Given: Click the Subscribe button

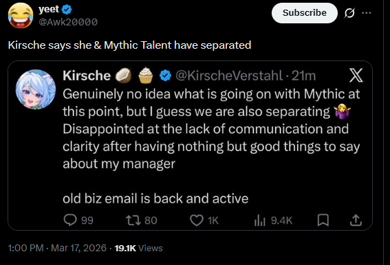Looking at the screenshot, I should point(305,13).
